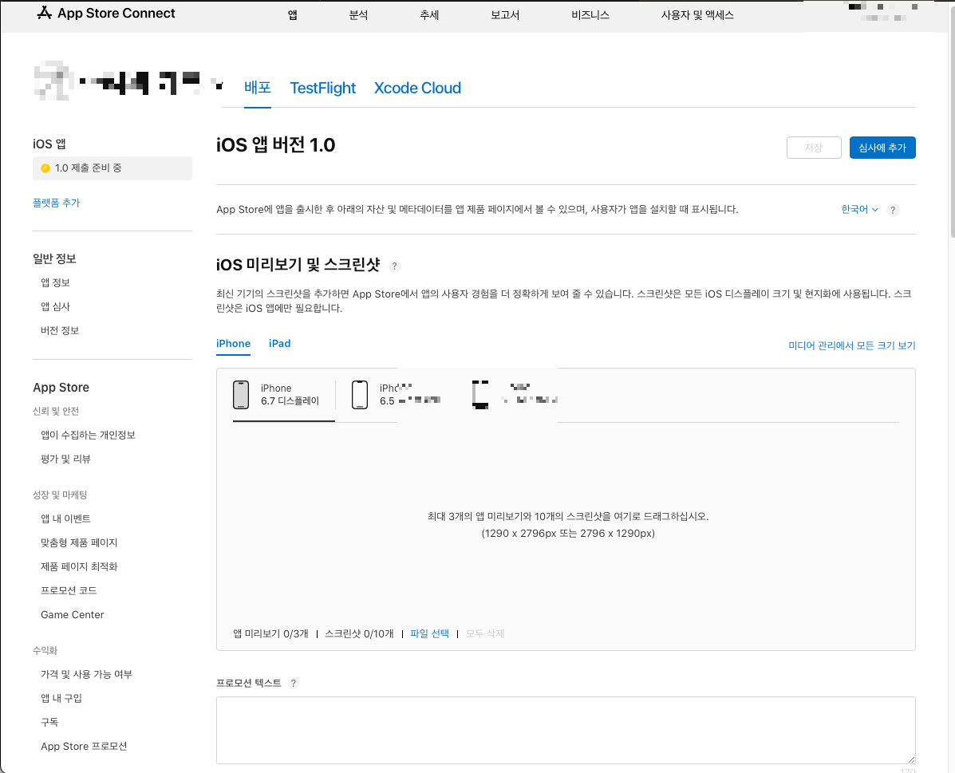
Task: Click the 심사에 추가 button
Action: coord(882,148)
